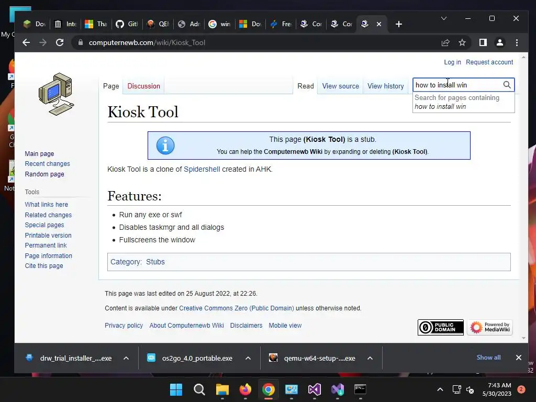
Task: Open network status tray icon
Action: tap(456, 389)
